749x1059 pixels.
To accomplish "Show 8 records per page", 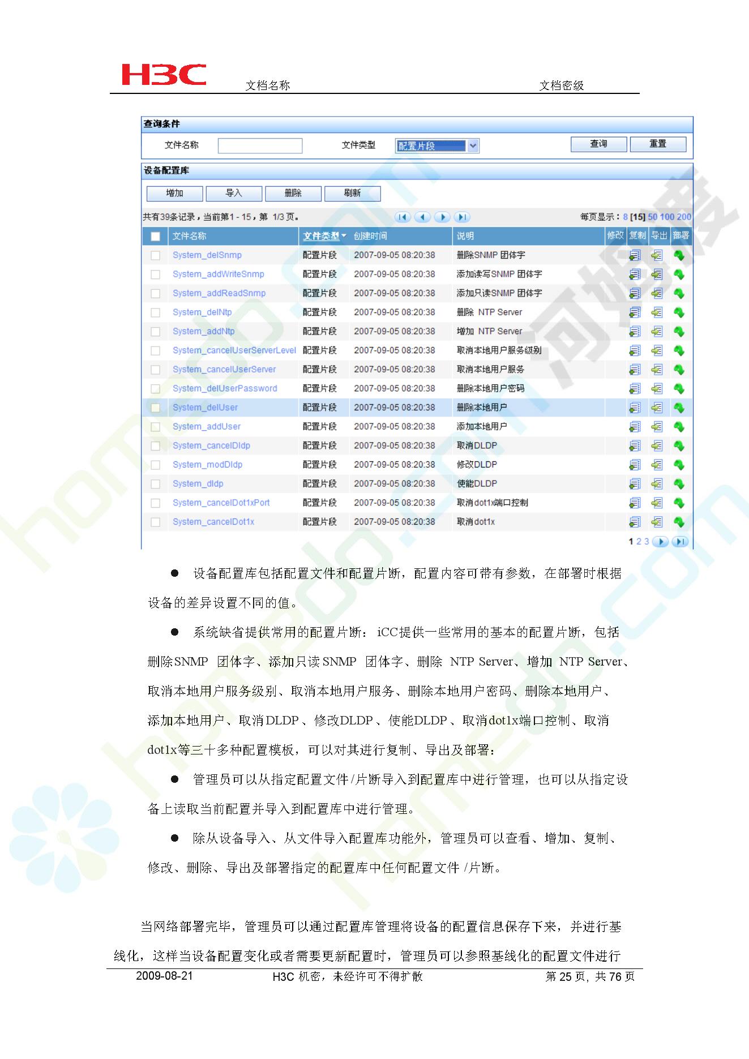I will click(x=626, y=217).
